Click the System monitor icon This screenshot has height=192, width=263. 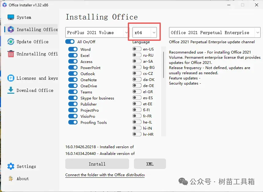point(11,17)
